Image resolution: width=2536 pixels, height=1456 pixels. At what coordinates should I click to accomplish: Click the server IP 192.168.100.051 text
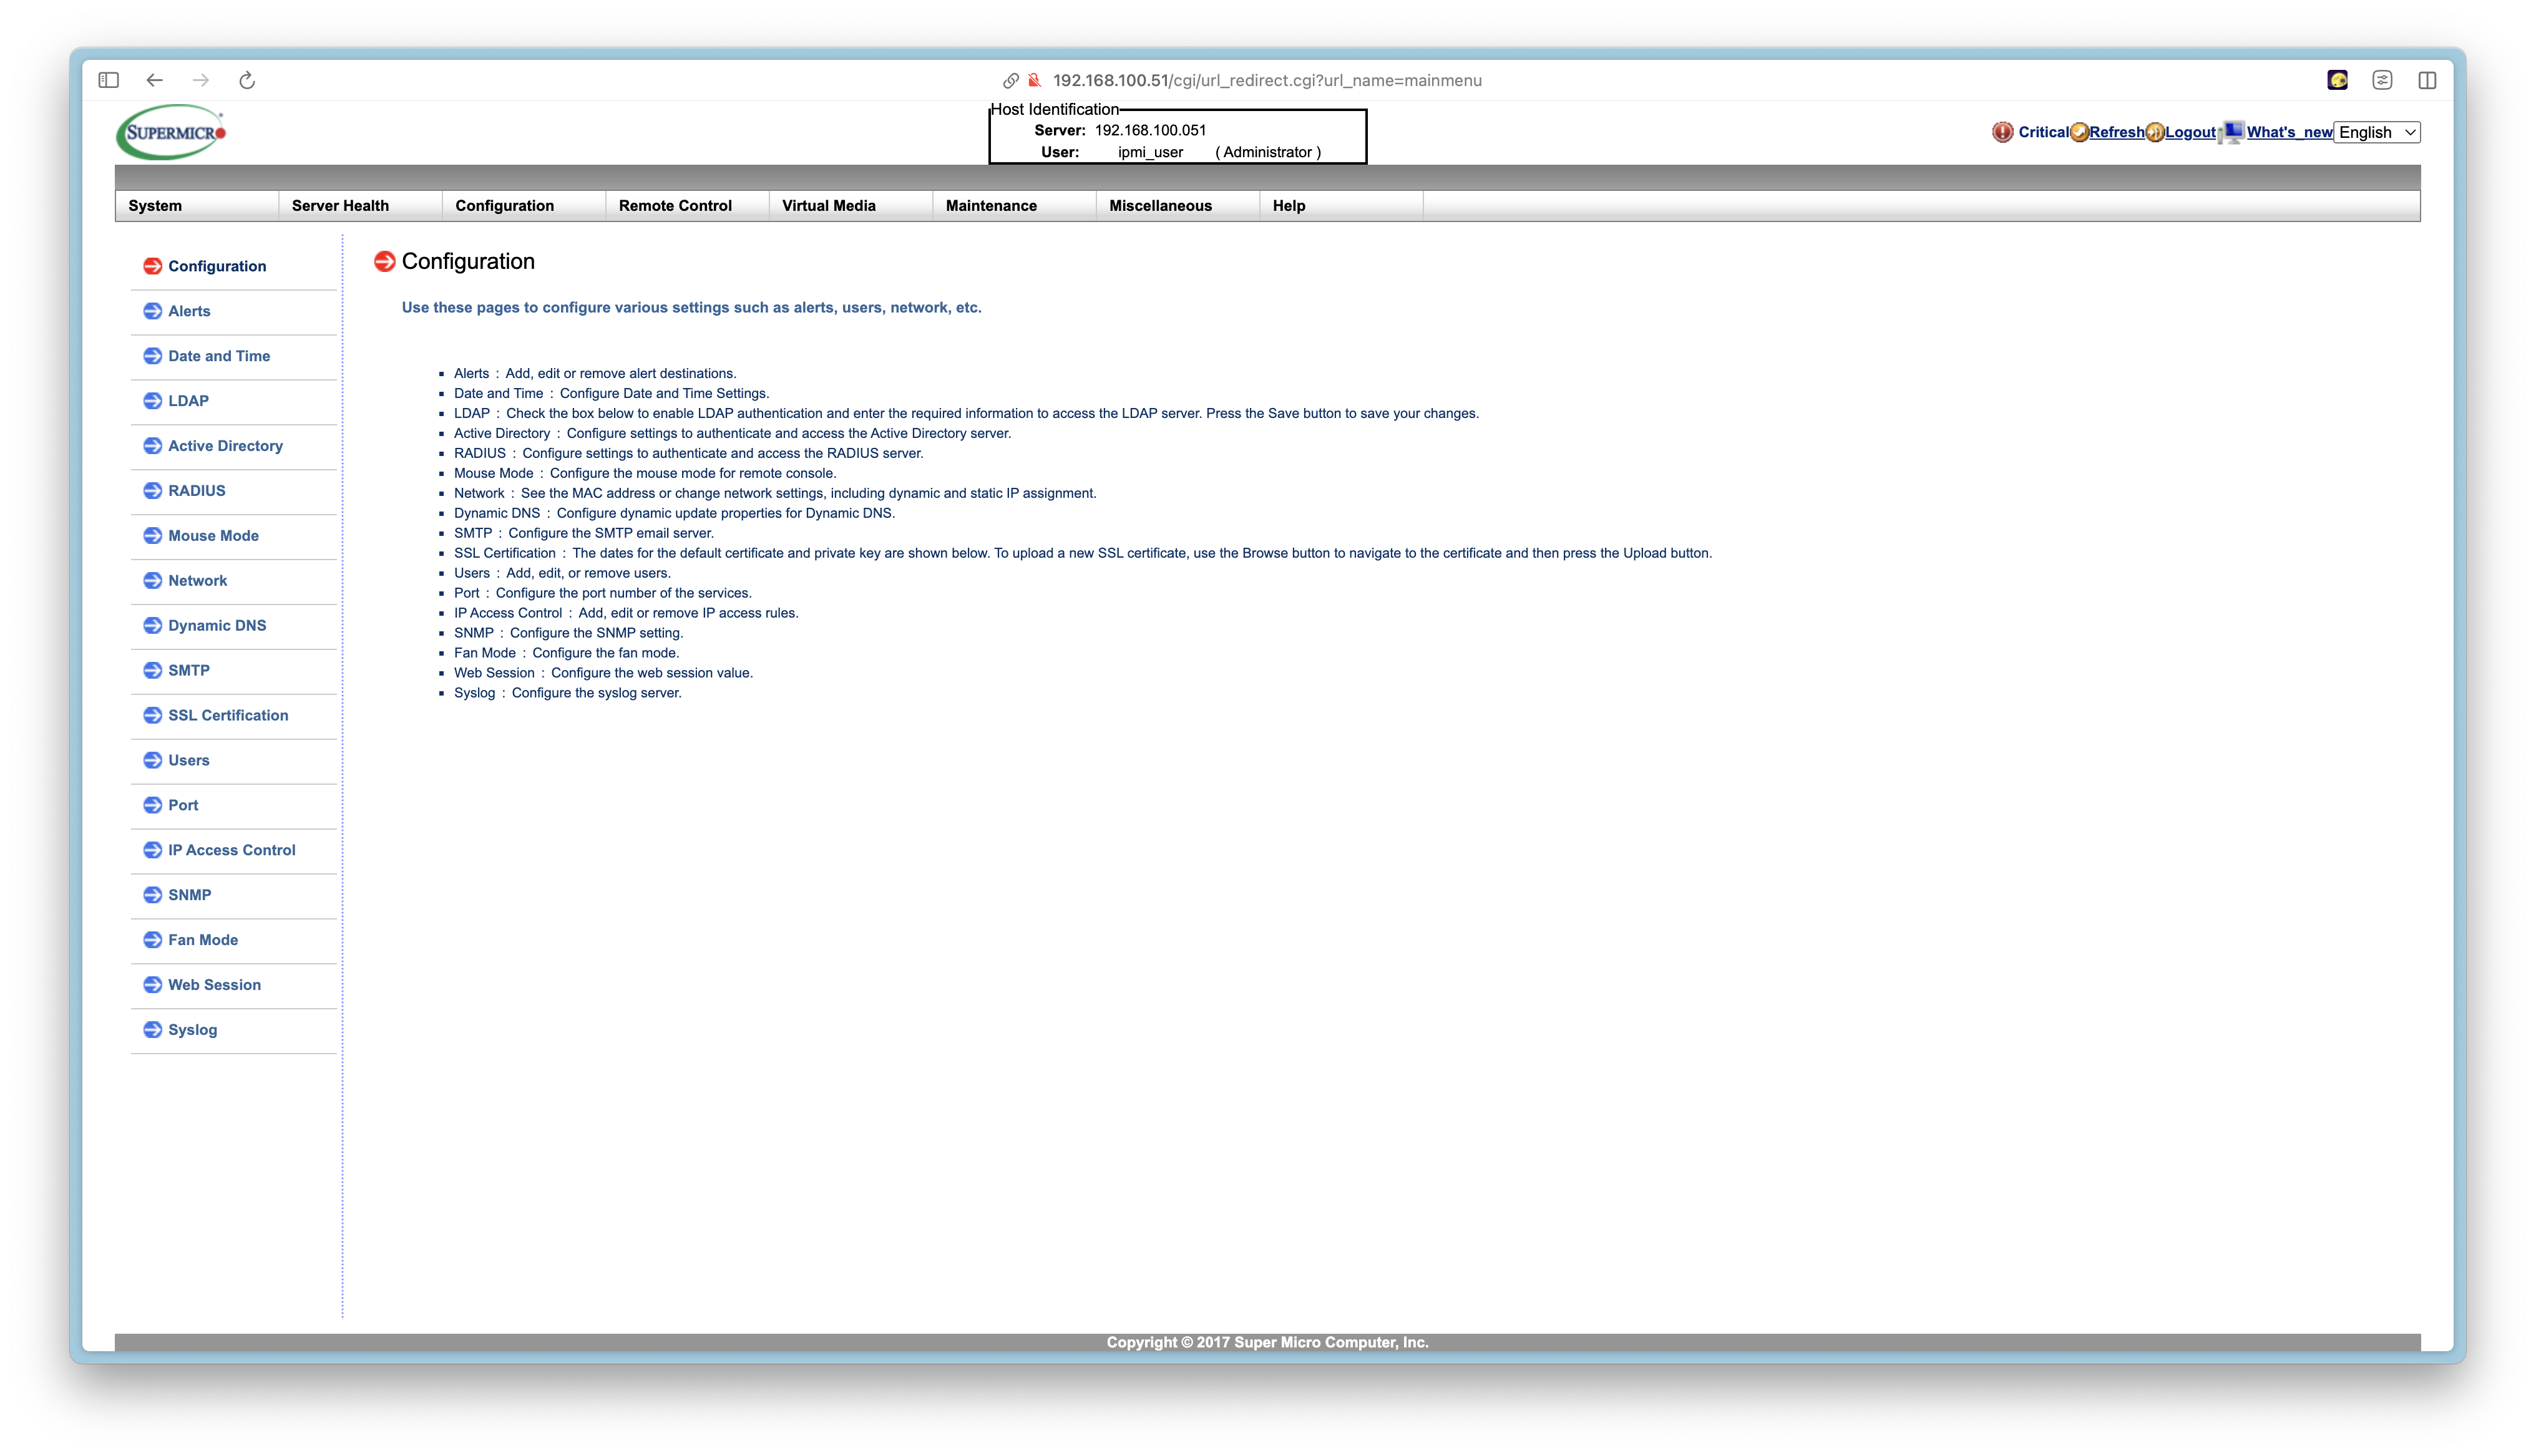(x=1150, y=130)
